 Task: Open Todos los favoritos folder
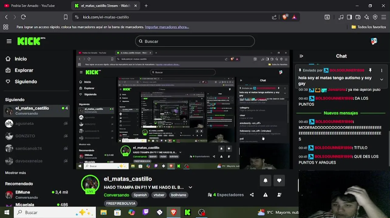369,27
